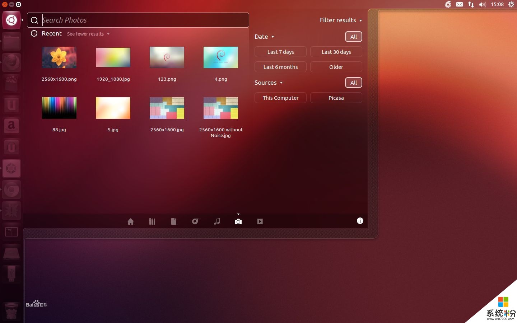
Task: Collapse the Filter results panel
Action: click(x=341, y=20)
